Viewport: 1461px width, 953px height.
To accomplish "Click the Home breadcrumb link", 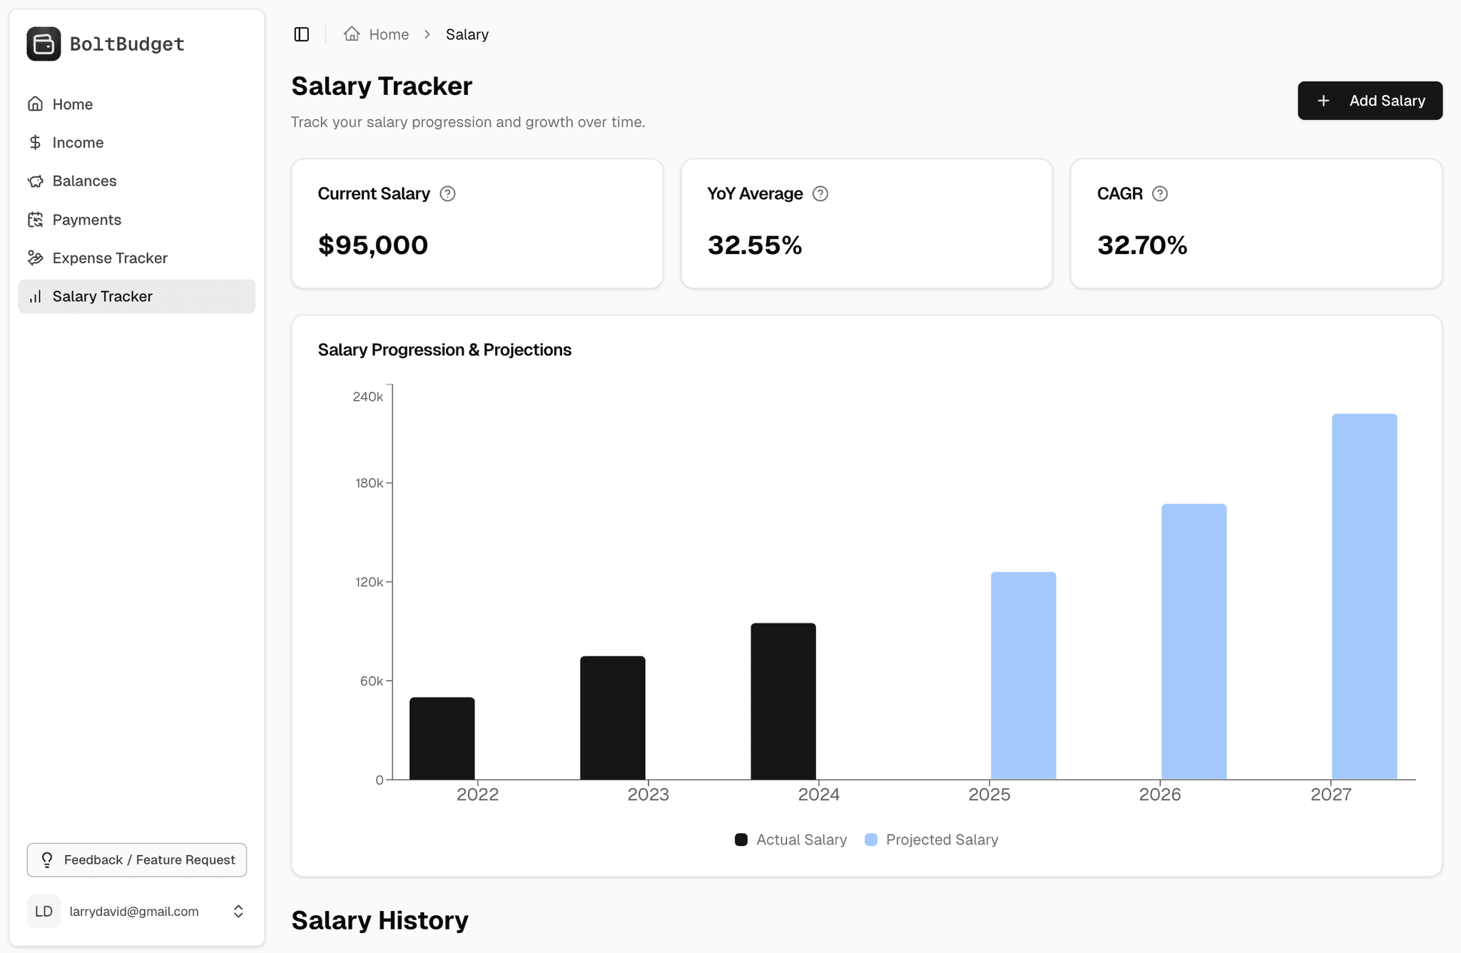I will coord(389,34).
